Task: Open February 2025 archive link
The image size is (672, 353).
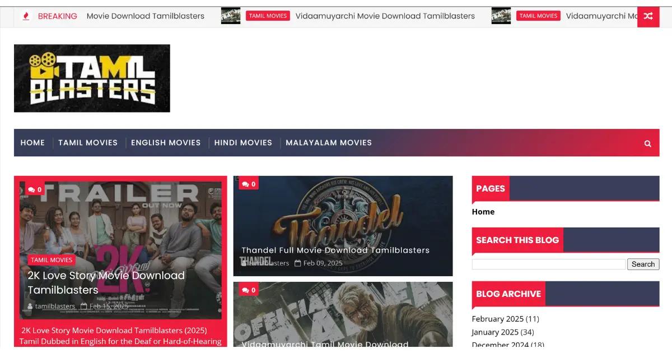Action: 497,319
